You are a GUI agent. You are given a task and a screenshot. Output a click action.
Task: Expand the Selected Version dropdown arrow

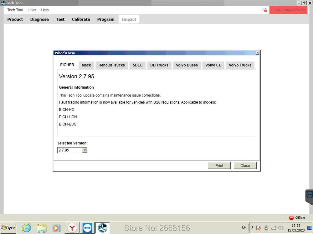coord(85,150)
